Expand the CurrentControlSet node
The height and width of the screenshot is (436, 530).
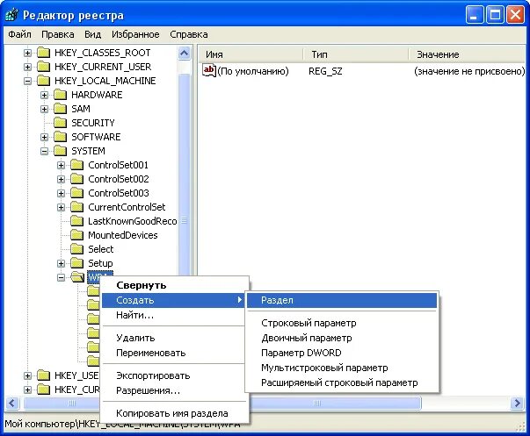click(x=61, y=207)
